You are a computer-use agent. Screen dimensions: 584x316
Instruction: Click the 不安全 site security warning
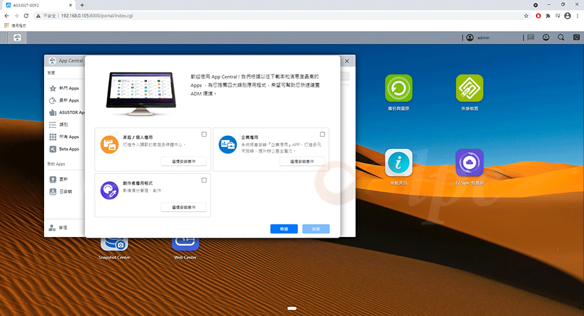(x=46, y=16)
